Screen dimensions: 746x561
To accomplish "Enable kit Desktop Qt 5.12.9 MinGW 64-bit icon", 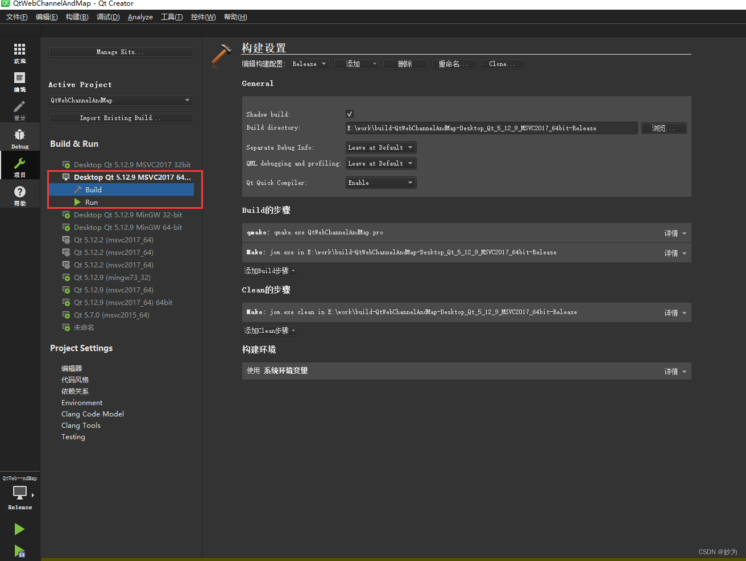I will tap(66, 228).
